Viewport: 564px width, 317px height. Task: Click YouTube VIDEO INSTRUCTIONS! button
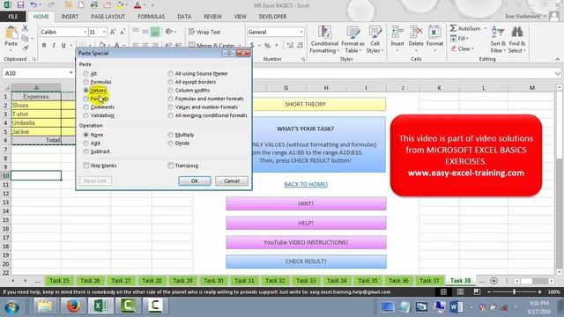pyautogui.click(x=306, y=242)
